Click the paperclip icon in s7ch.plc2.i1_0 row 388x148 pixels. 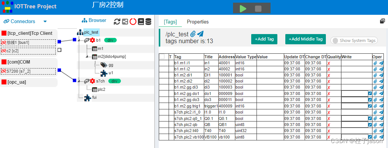pyautogui.click(x=375, y=112)
